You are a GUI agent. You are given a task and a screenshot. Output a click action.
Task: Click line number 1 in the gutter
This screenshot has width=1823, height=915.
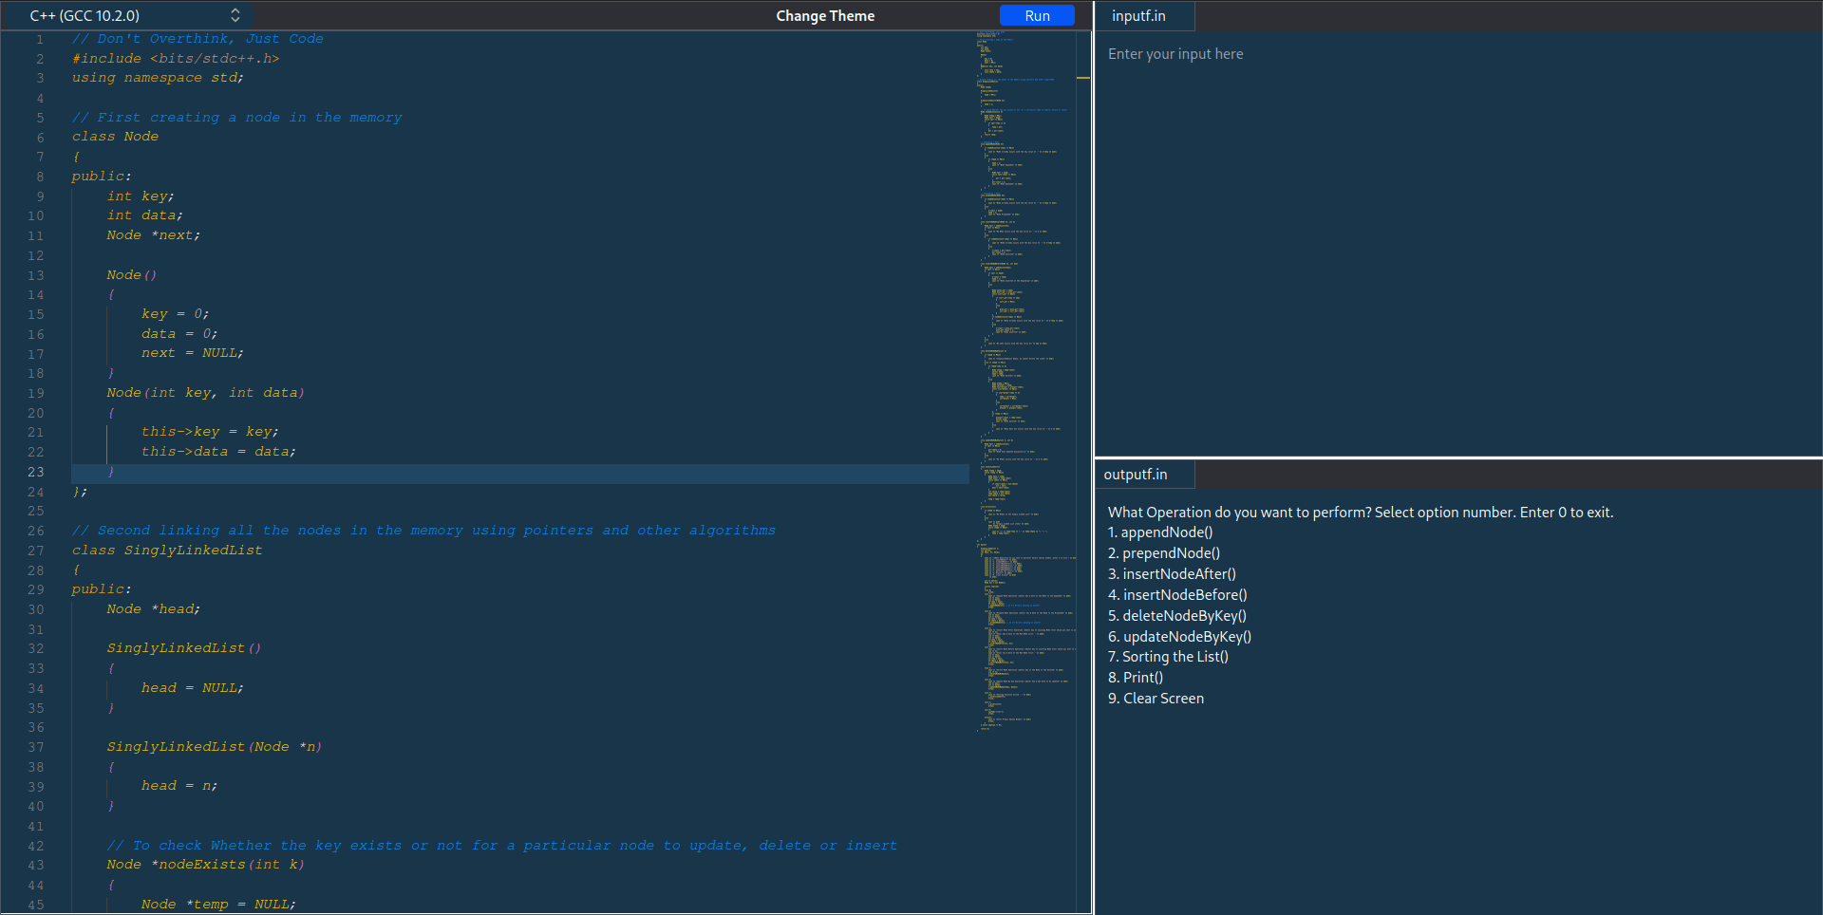tap(39, 39)
